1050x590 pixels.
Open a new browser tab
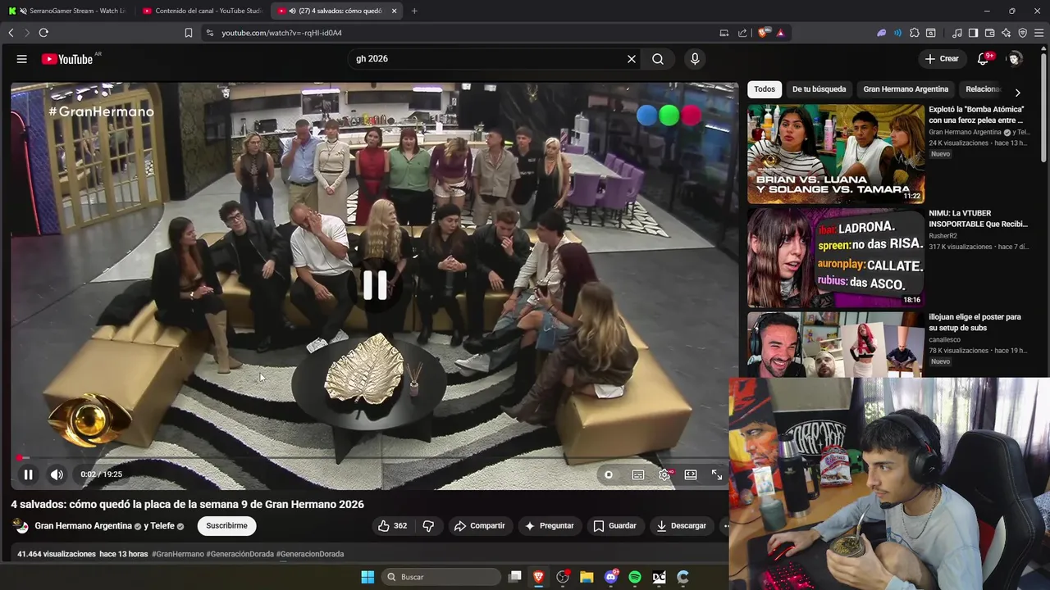(414, 11)
